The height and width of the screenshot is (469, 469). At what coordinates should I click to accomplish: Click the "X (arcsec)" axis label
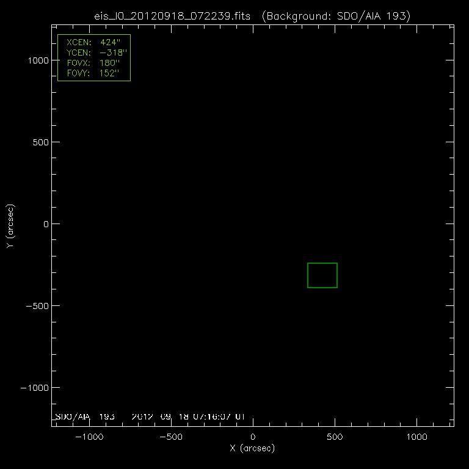(x=252, y=449)
